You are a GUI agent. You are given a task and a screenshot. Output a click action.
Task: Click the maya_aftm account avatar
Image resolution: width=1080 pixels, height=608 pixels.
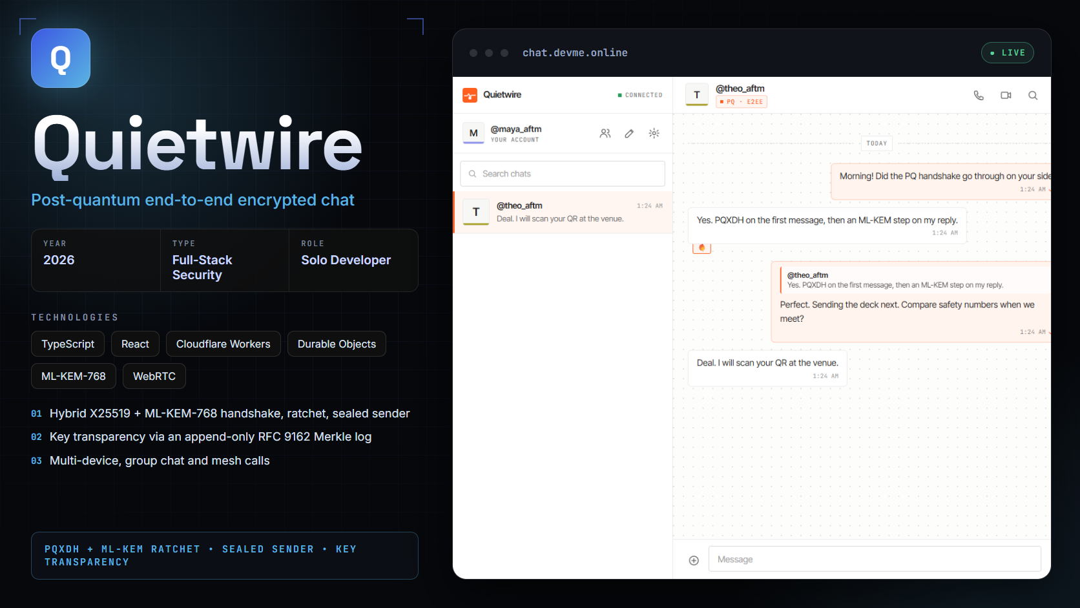coord(473,133)
